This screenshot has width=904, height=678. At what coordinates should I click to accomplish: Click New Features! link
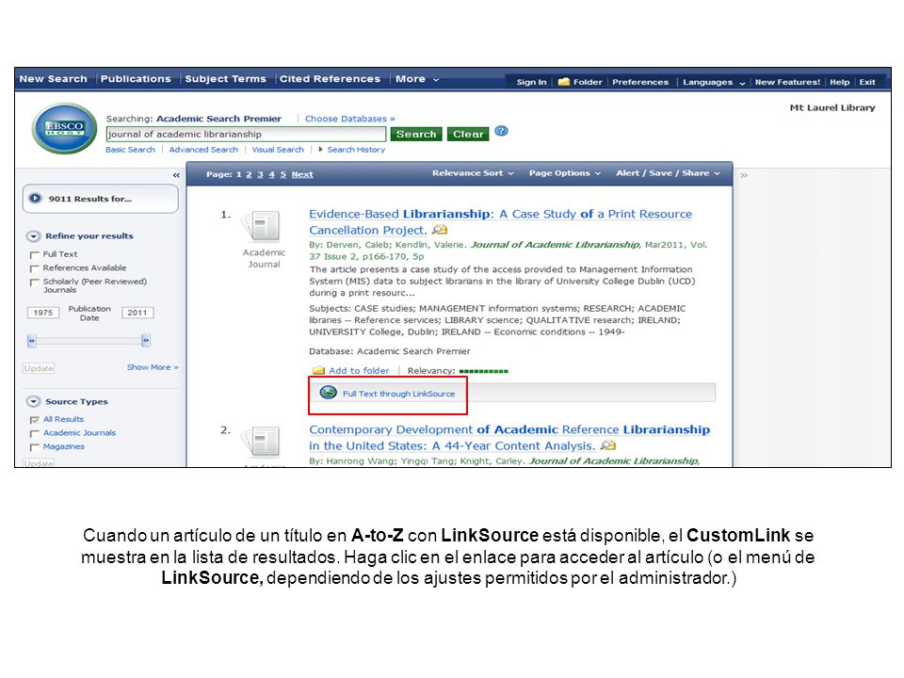click(x=787, y=82)
